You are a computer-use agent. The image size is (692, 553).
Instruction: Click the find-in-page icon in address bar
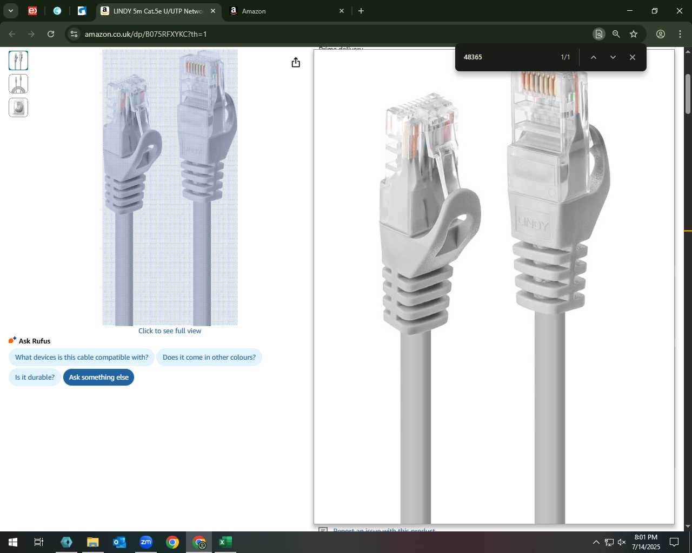pyautogui.click(x=598, y=34)
